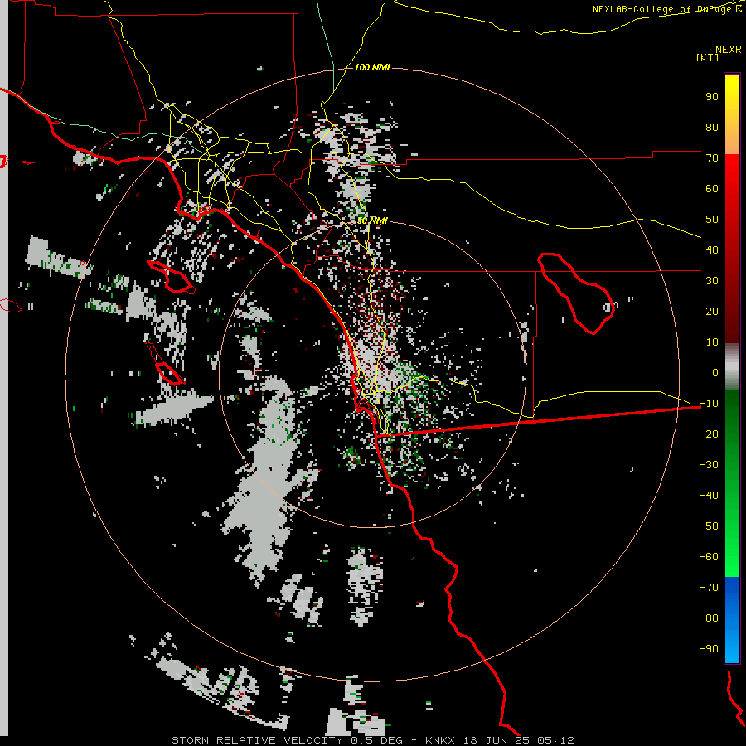746x746 pixels.
Task: Click the -50 value on the velocity scale
Action: (x=709, y=526)
